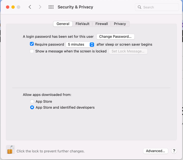The height and width of the screenshot is (160, 183).
Task: Select the App Store radio option
Action: [x=32, y=101]
